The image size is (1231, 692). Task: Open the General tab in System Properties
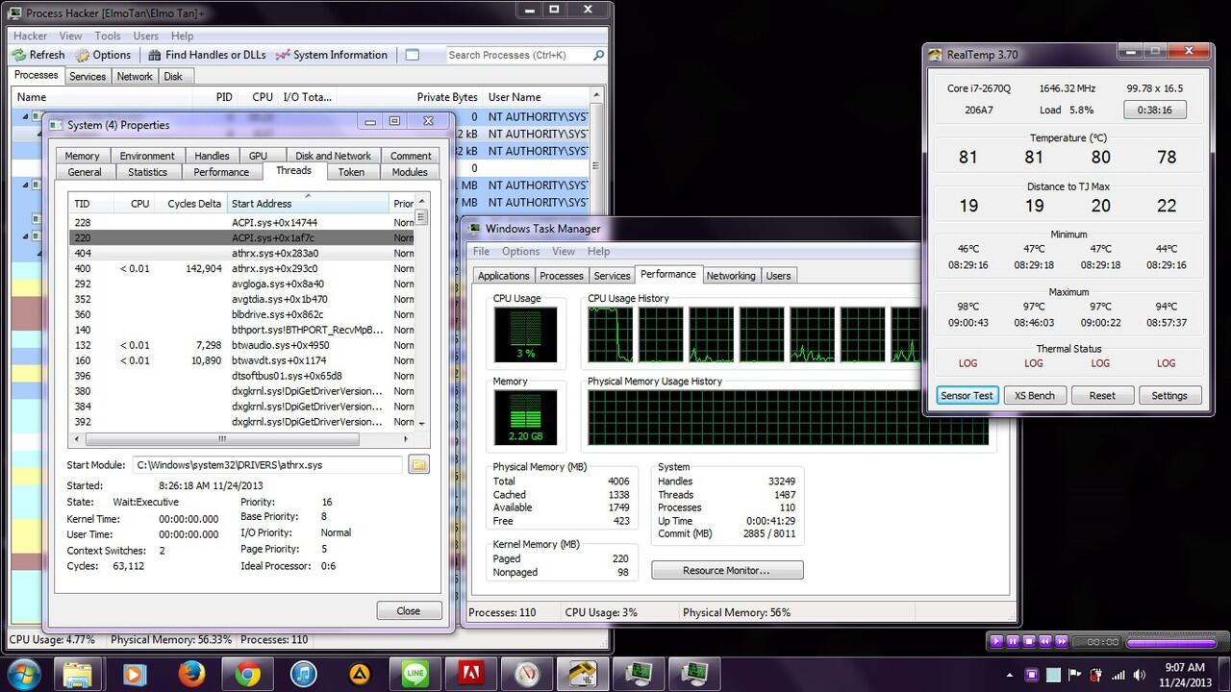(x=85, y=172)
